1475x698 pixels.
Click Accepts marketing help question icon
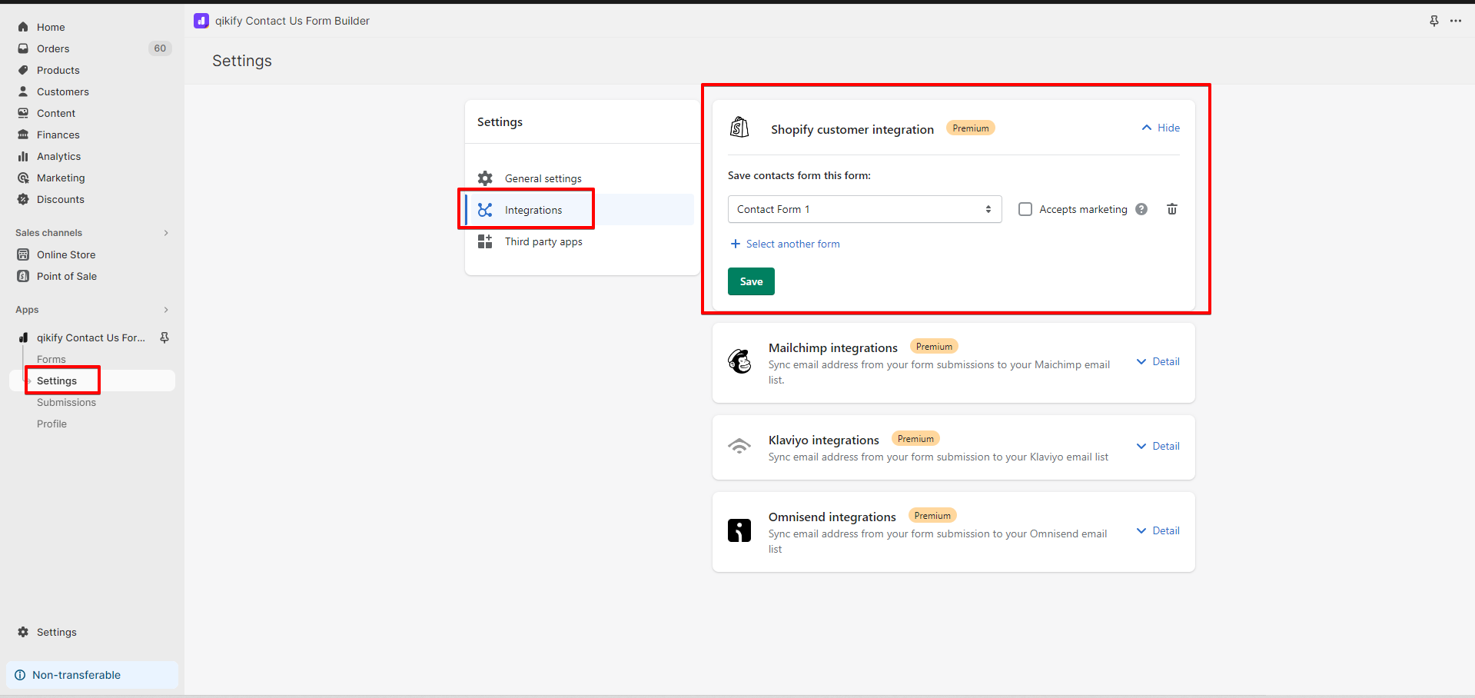(x=1141, y=209)
